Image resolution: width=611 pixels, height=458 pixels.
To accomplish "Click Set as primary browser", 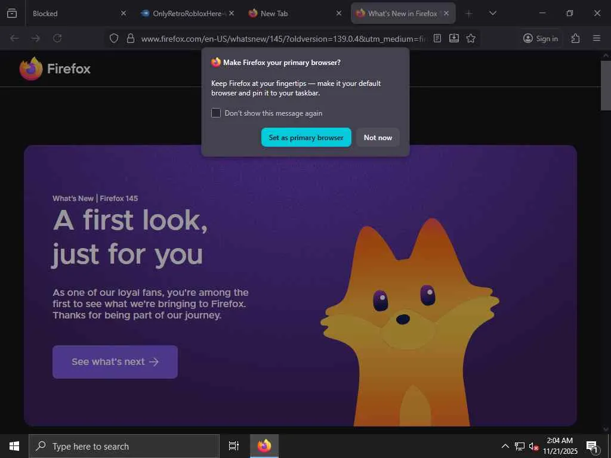I will coord(306,138).
